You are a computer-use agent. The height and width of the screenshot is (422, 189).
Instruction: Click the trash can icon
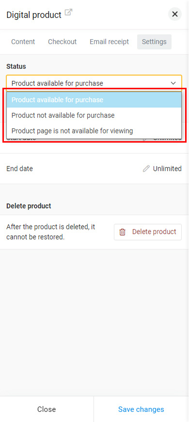[x=122, y=232]
